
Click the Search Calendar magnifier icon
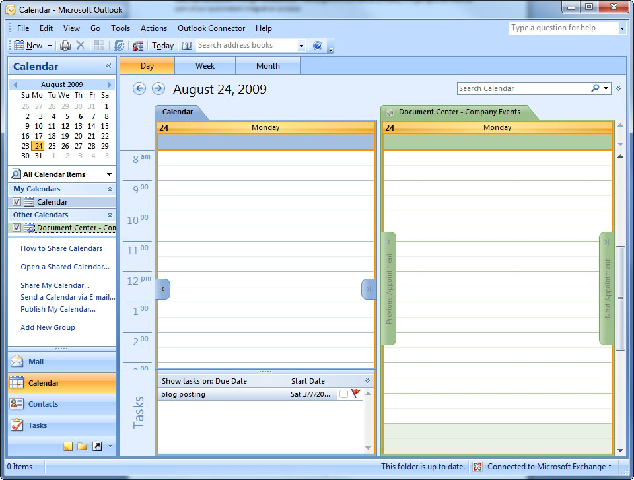click(595, 88)
